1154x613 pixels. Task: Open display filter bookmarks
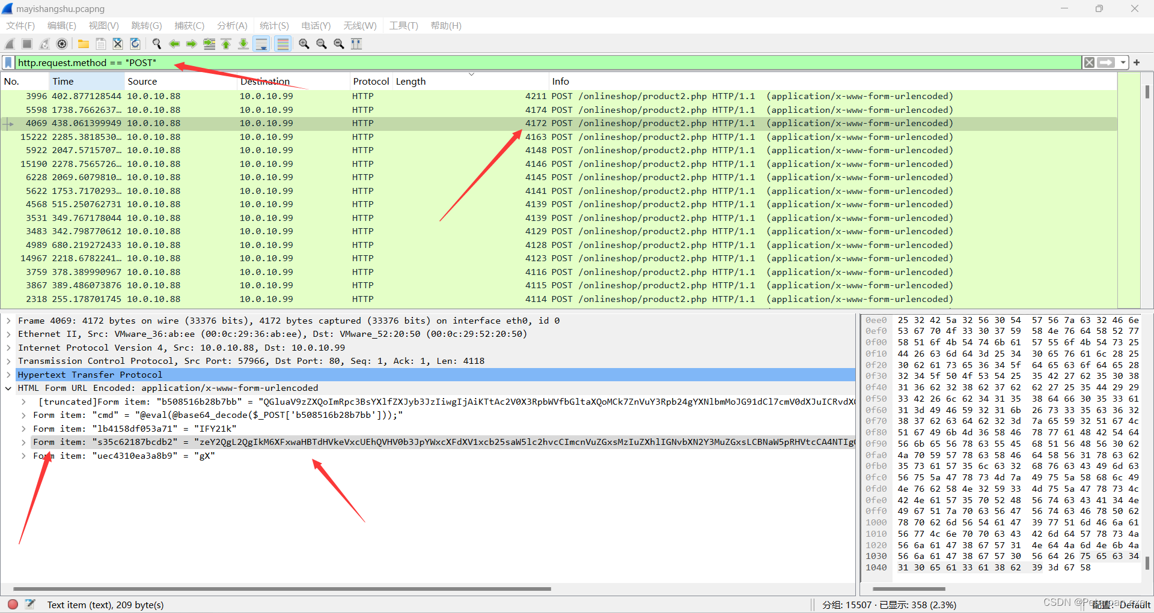(8, 62)
